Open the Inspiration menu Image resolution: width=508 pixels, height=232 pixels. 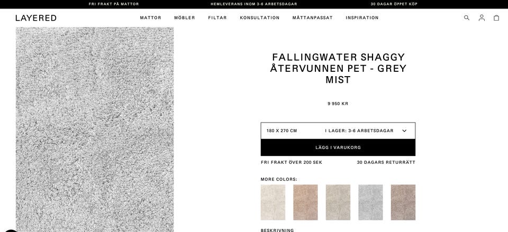tap(362, 18)
